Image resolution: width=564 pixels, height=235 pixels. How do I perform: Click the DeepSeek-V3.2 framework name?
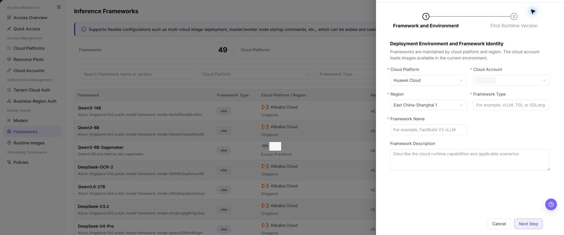point(93,206)
